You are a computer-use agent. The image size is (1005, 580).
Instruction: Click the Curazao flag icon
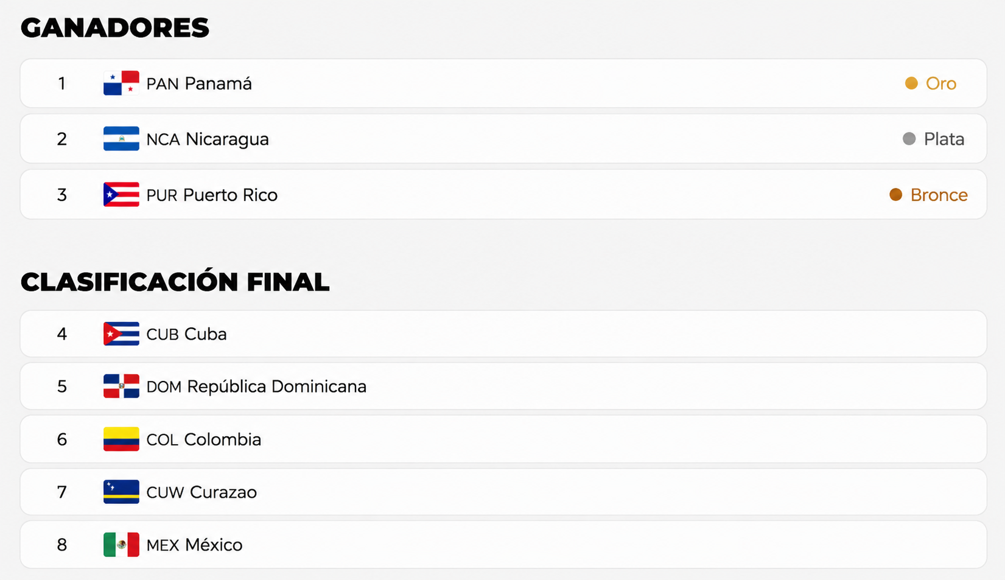click(121, 492)
